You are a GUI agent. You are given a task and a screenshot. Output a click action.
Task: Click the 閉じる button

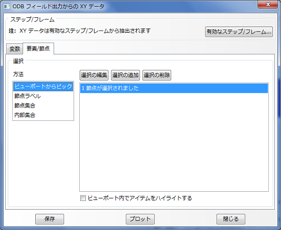pos(230,219)
